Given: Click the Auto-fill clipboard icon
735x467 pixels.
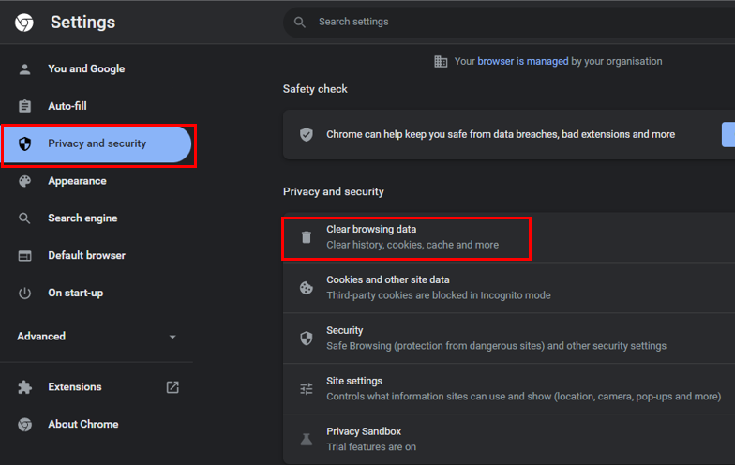Looking at the screenshot, I should click(x=24, y=106).
